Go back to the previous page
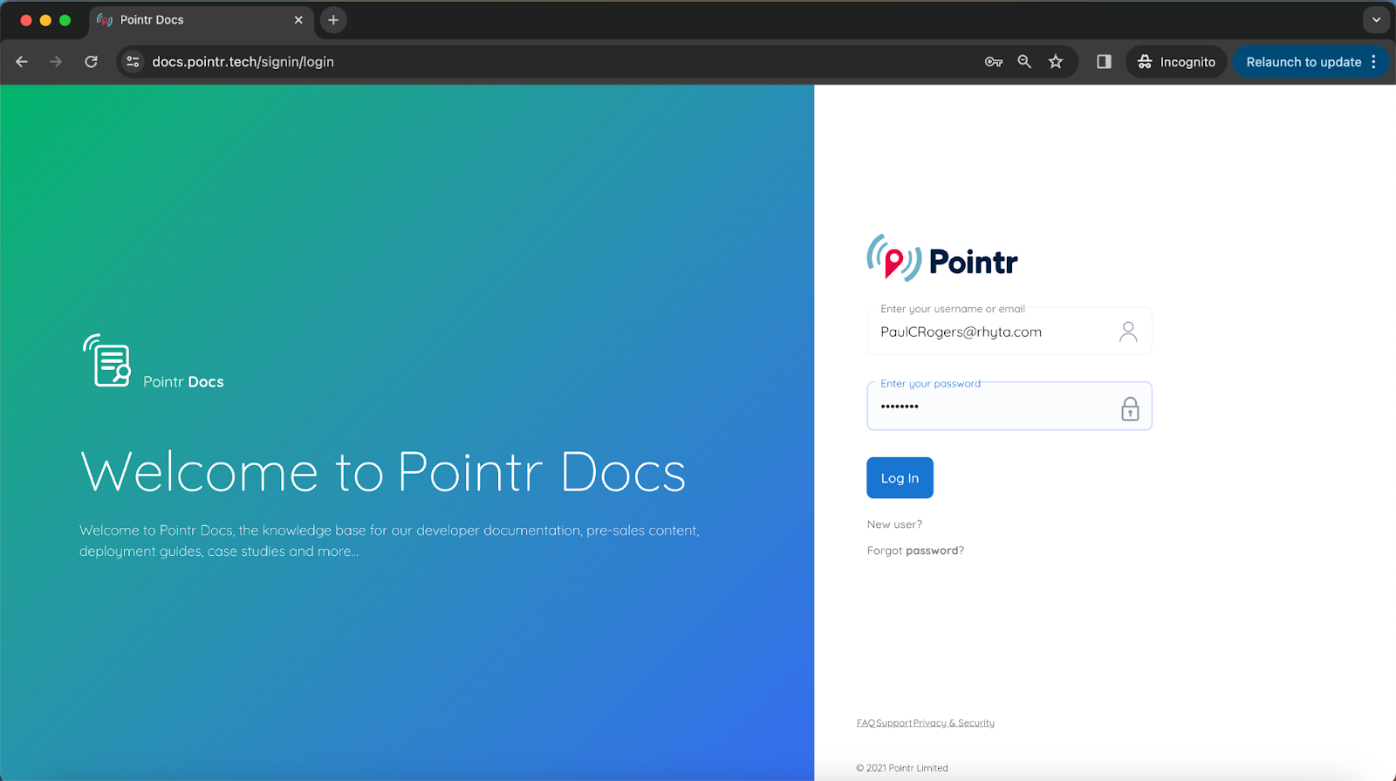The height and width of the screenshot is (781, 1396). click(x=22, y=62)
